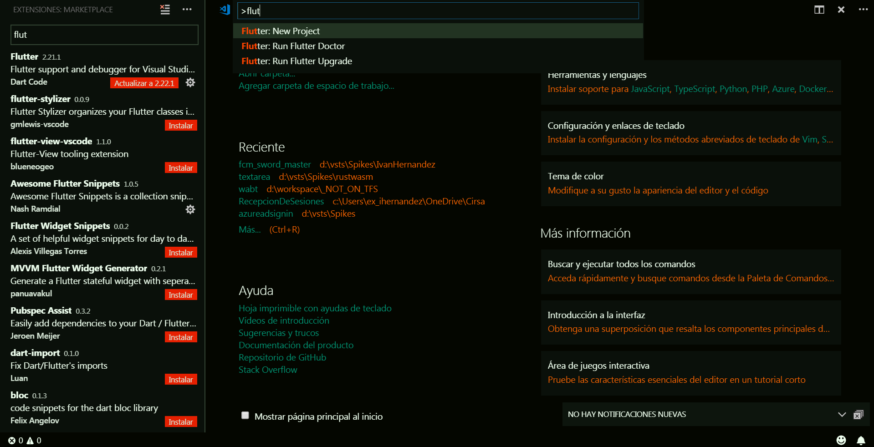Screen dimensions: 874x447
Task: Open recent azureadsignin project
Action: [x=266, y=213]
